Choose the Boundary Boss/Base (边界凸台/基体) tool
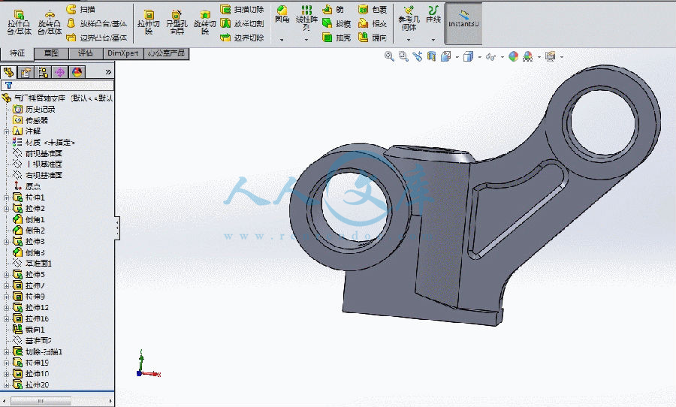 click(x=97, y=38)
